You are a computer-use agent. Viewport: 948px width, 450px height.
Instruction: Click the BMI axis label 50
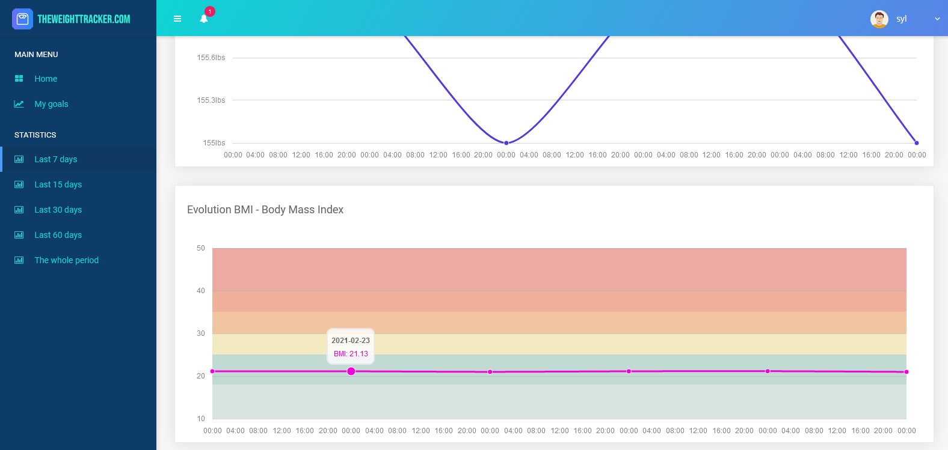[201, 248]
